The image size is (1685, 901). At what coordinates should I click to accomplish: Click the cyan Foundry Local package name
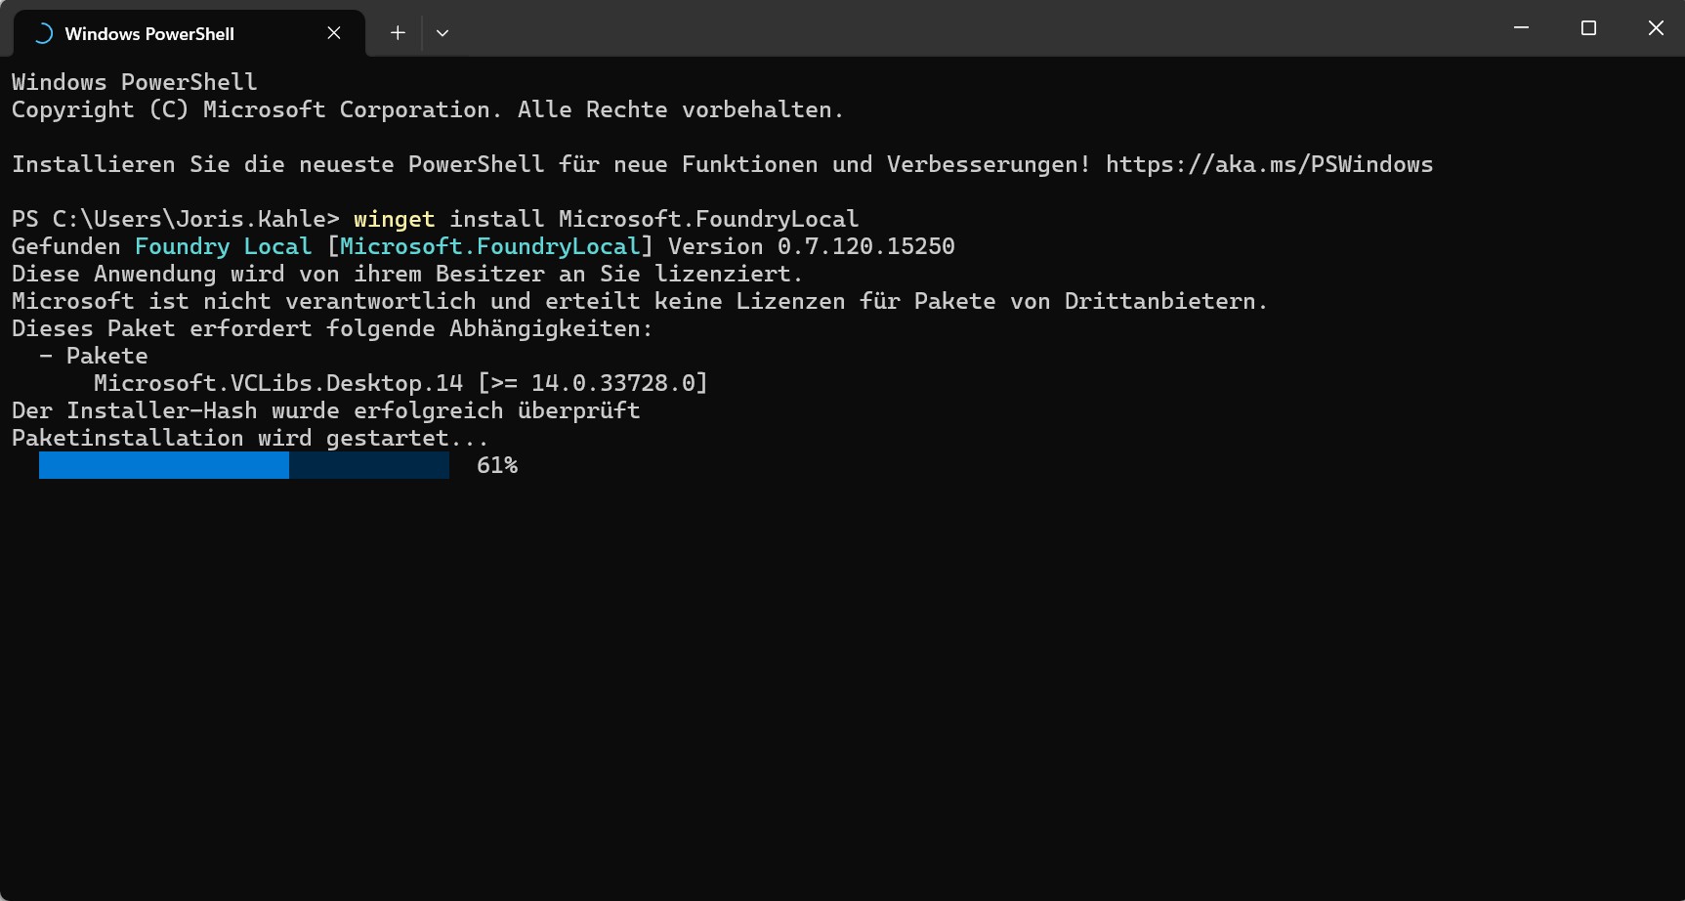click(223, 247)
